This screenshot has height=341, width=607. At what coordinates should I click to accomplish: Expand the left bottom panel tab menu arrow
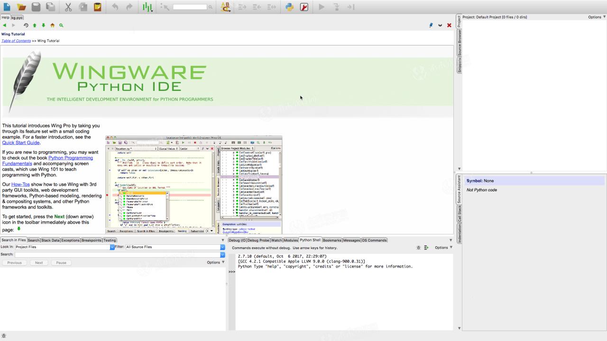click(x=223, y=240)
